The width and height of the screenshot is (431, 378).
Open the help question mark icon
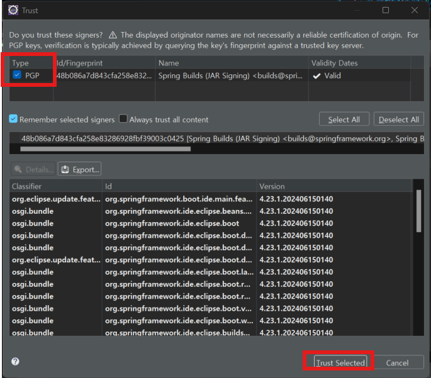15,361
